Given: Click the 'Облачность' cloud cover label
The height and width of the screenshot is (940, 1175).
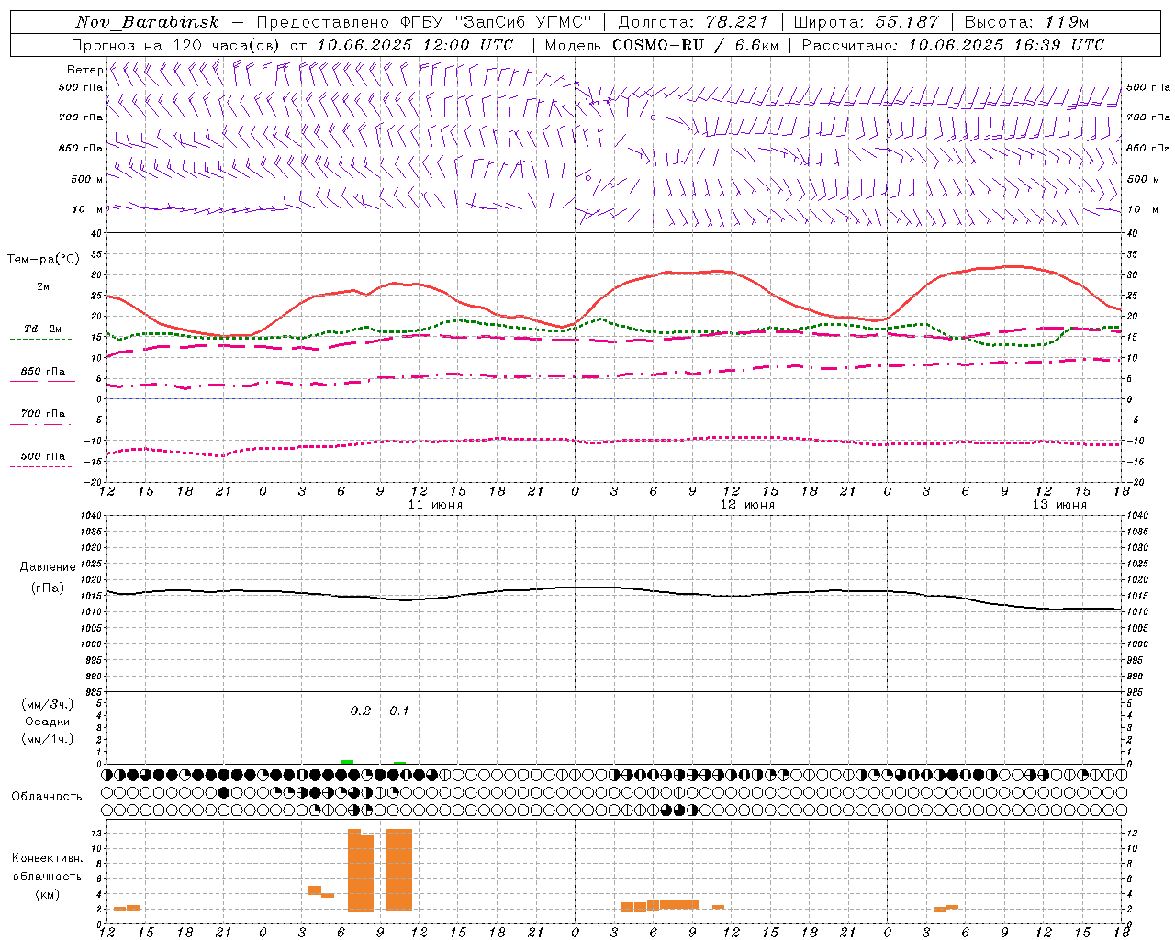Looking at the screenshot, I should pyautogui.click(x=47, y=796).
